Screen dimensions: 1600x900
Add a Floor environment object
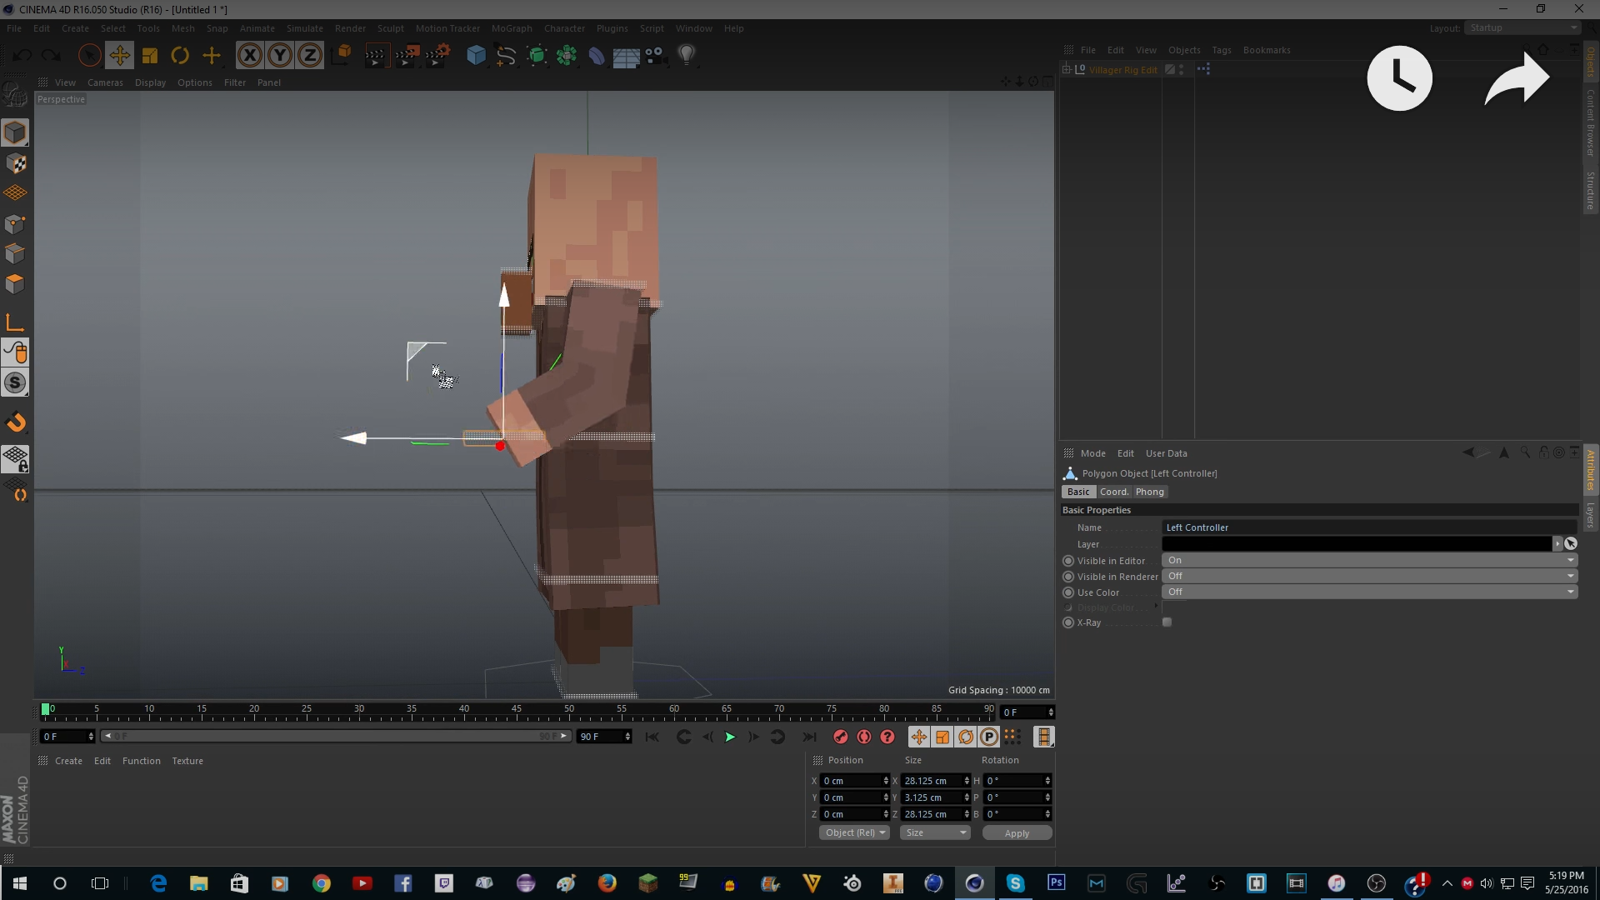[626, 56]
